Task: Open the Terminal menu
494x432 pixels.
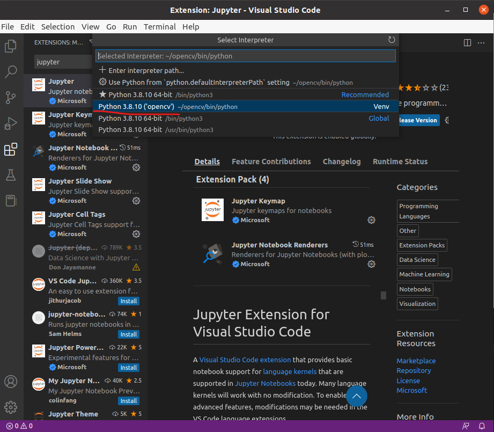Action: pyautogui.click(x=160, y=27)
